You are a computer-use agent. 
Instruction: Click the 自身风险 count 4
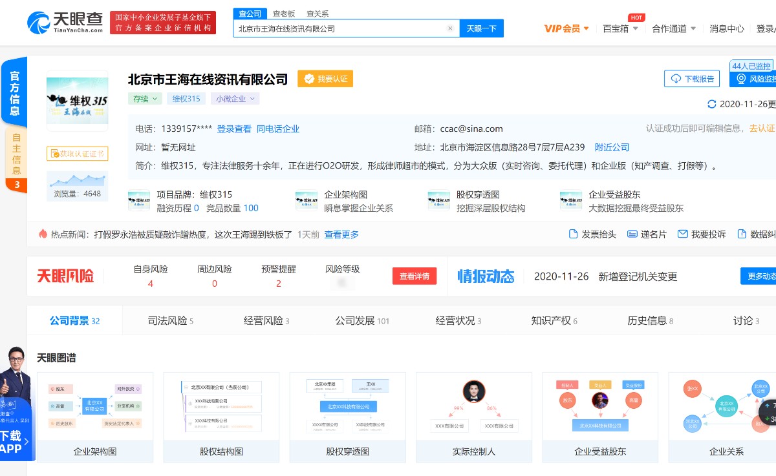click(x=150, y=284)
